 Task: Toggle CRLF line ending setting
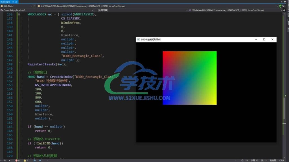click(x=281, y=160)
